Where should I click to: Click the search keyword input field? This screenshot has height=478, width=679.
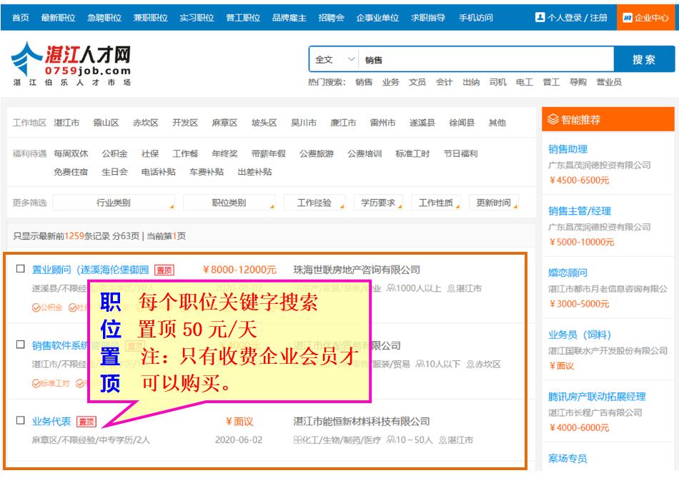[x=486, y=60]
